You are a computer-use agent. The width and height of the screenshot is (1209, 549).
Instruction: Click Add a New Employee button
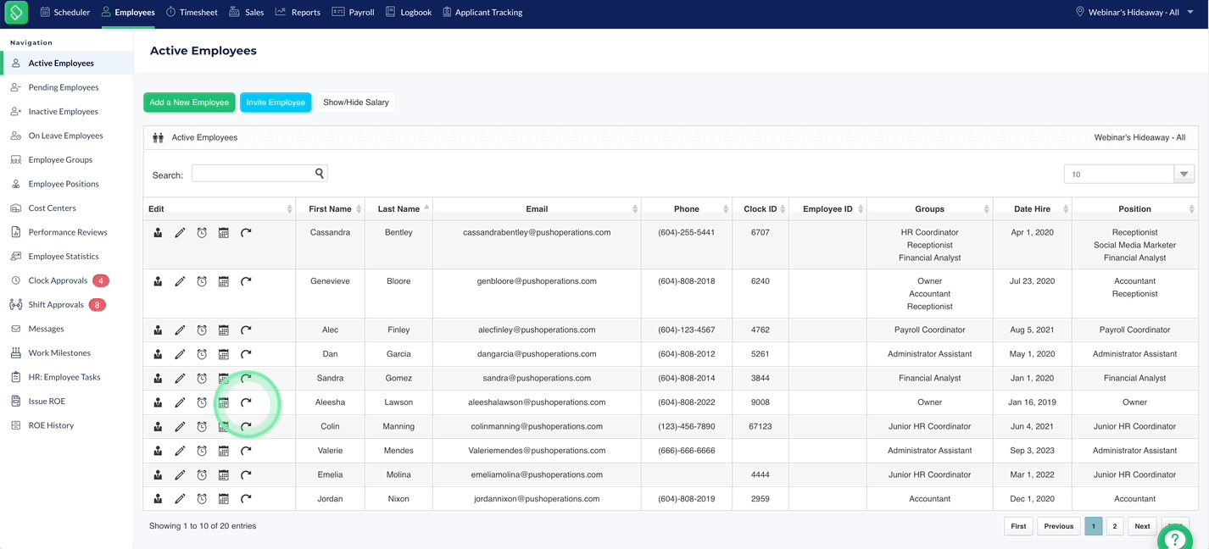click(189, 103)
